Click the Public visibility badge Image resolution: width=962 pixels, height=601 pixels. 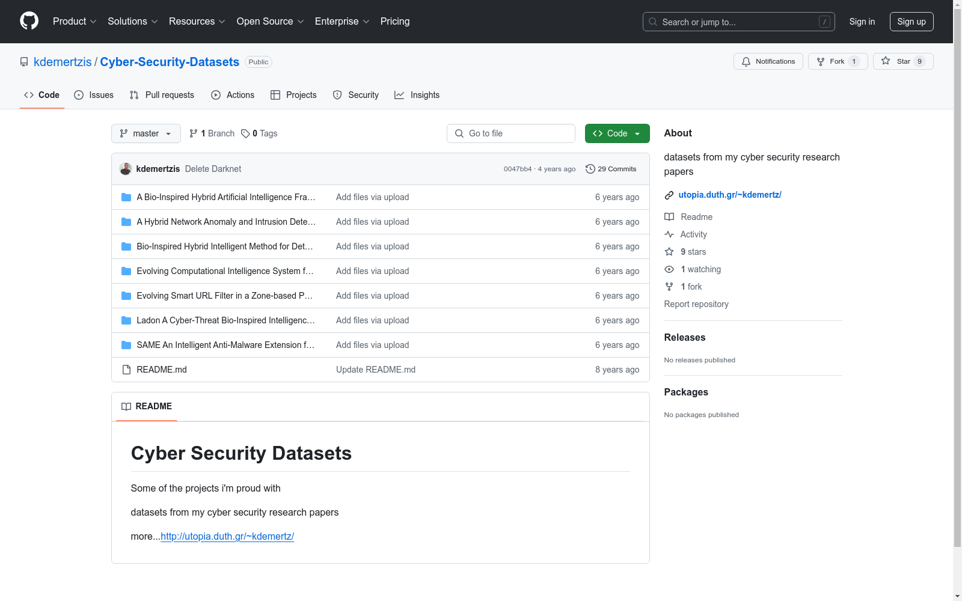[x=259, y=62]
